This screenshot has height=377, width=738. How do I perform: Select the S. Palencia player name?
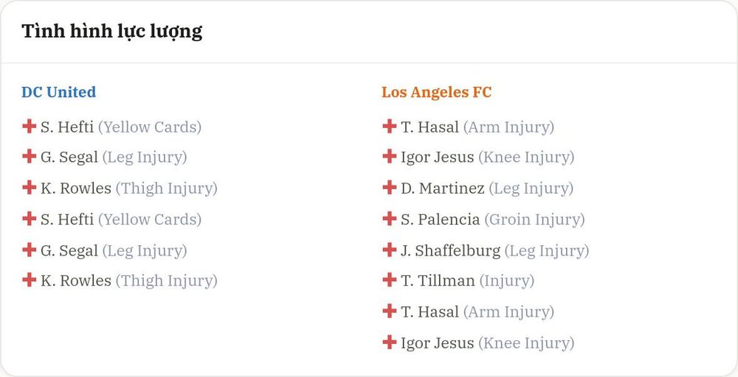[440, 219]
